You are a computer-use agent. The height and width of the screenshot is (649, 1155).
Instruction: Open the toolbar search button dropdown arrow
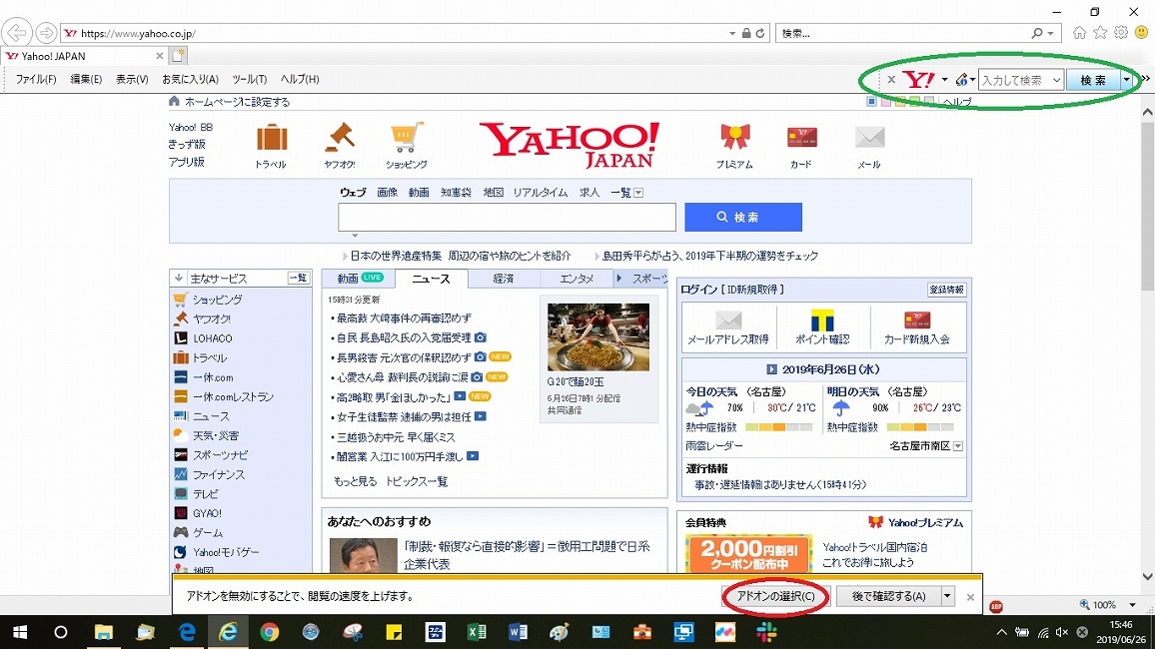coord(1126,80)
